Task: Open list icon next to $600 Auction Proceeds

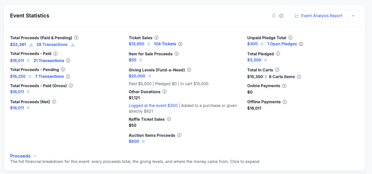Action: click(143, 141)
